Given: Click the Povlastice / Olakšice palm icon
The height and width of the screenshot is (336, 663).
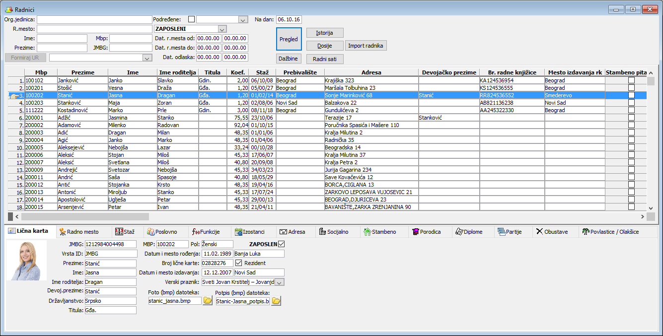Looking at the screenshot, I should (586, 232).
